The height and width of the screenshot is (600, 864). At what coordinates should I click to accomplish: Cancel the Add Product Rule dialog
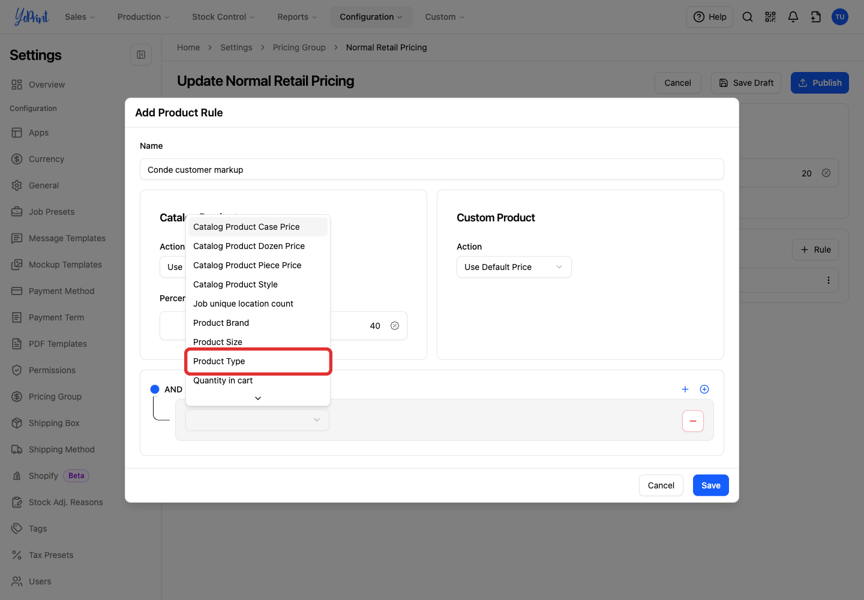pos(661,485)
